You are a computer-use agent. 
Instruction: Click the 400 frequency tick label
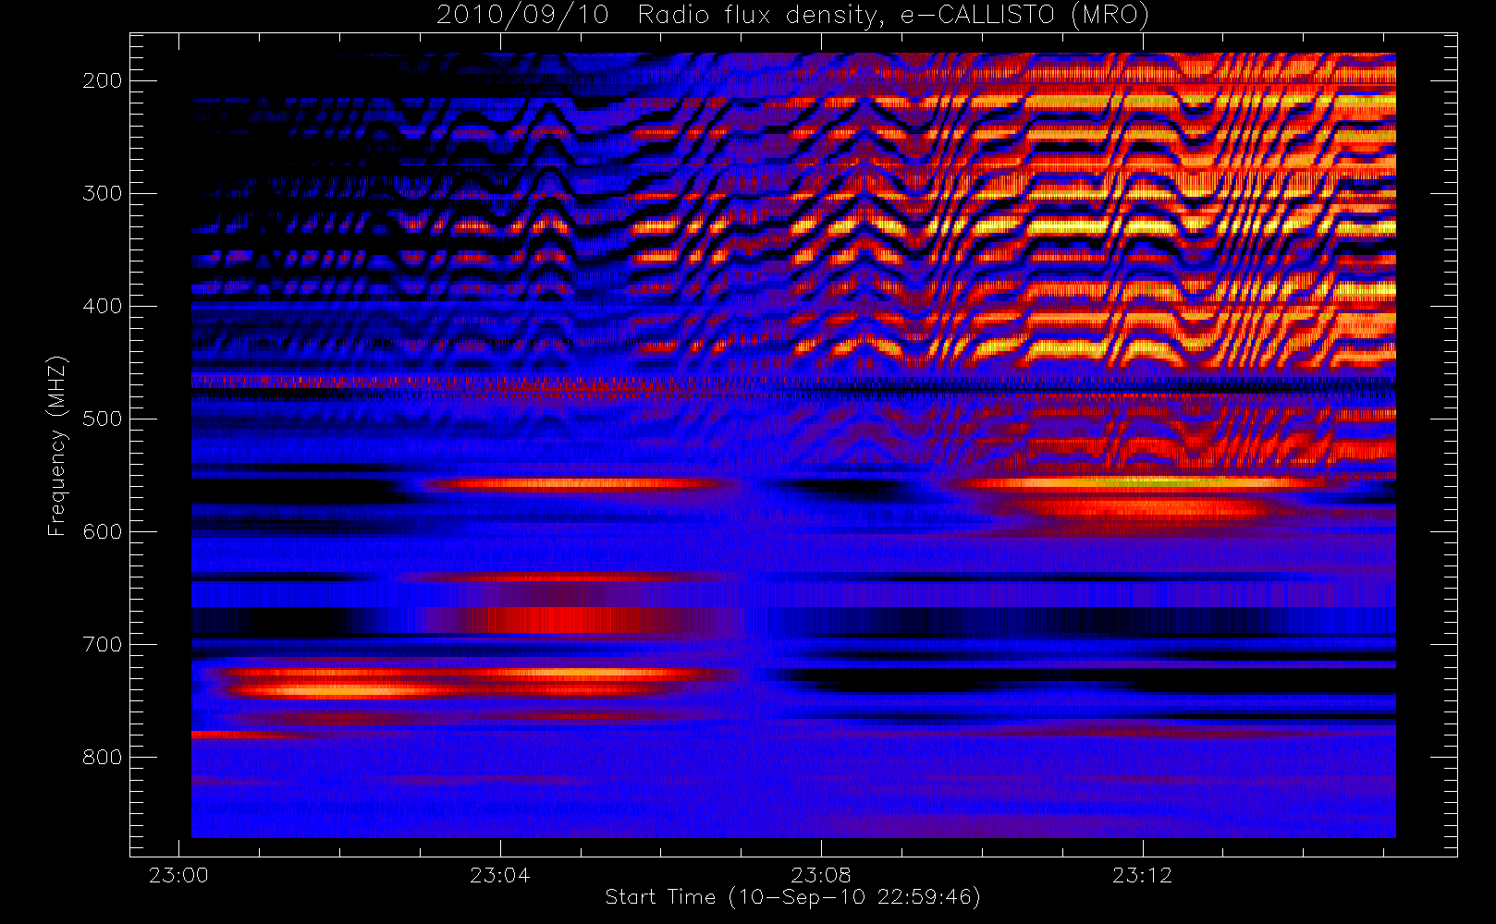(x=103, y=306)
